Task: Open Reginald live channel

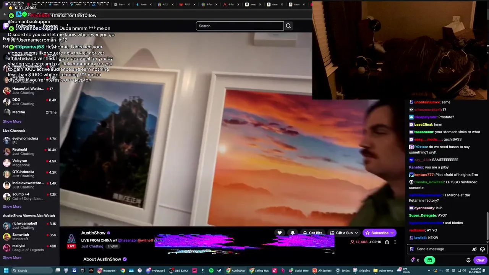Action: coord(30,152)
